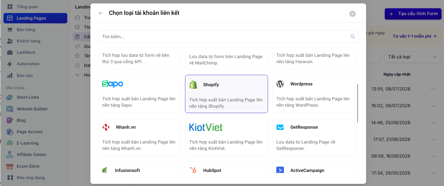The width and height of the screenshot is (444, 186).
Task: Open the row menu for 17:07, 21/06/2026
Action: pyautogui.click(x=433, y=139)
